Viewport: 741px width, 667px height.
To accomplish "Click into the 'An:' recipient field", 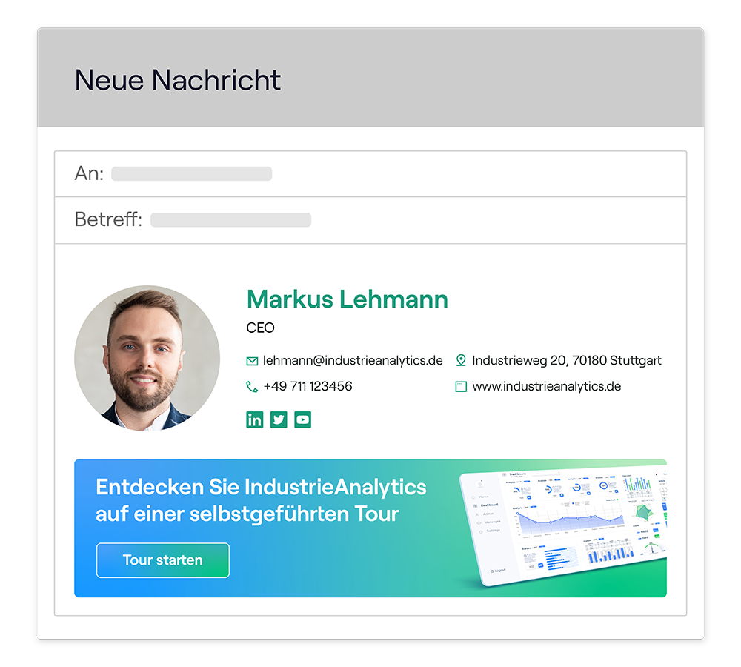I will click(370, 174).
